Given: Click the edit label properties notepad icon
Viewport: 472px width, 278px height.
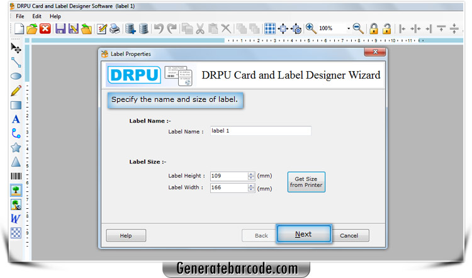Looking at the screenshot, I should tap(102, 29).
